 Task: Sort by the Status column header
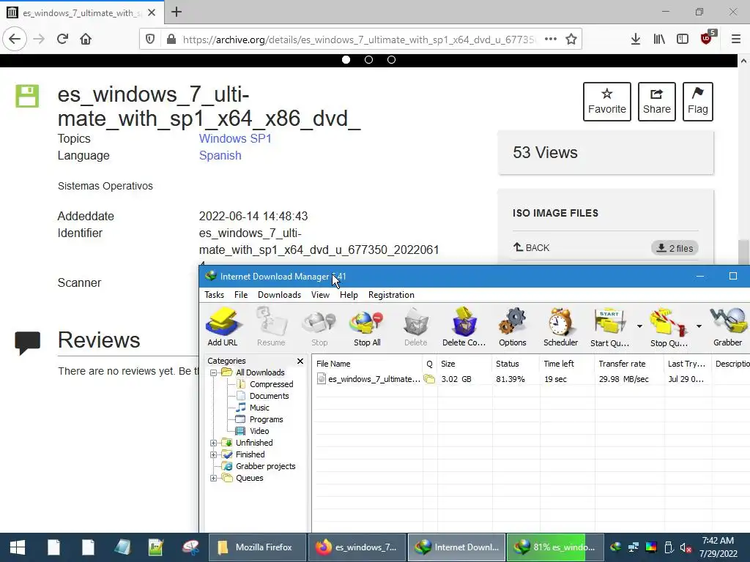[x=516, y=364]
